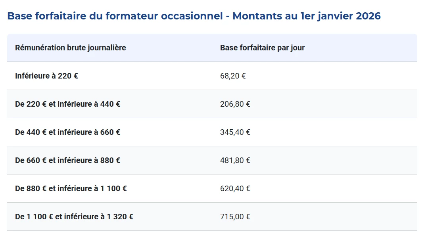
Task: Select the "De 220 € et inférieure à 440 €" cell
Action: (x=67, y=104)
